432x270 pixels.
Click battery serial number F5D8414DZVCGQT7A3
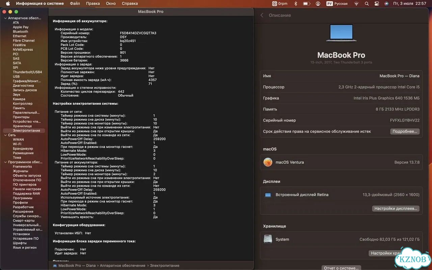click(x=138, y=33)
